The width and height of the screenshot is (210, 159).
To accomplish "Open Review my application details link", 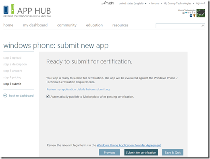I will 78,89.
